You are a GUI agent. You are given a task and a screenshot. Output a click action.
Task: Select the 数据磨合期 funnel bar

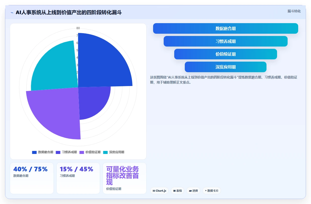point(226,28)
